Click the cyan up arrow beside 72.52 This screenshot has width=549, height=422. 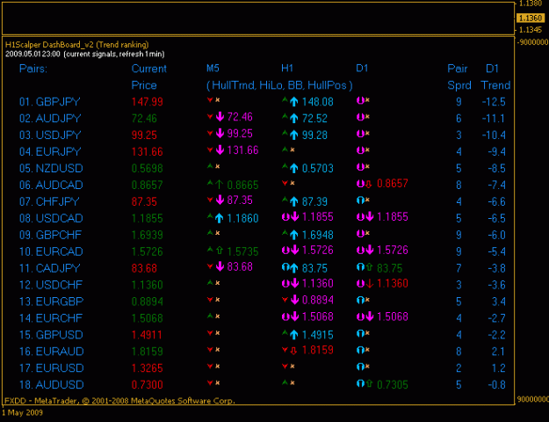point(294,119)
